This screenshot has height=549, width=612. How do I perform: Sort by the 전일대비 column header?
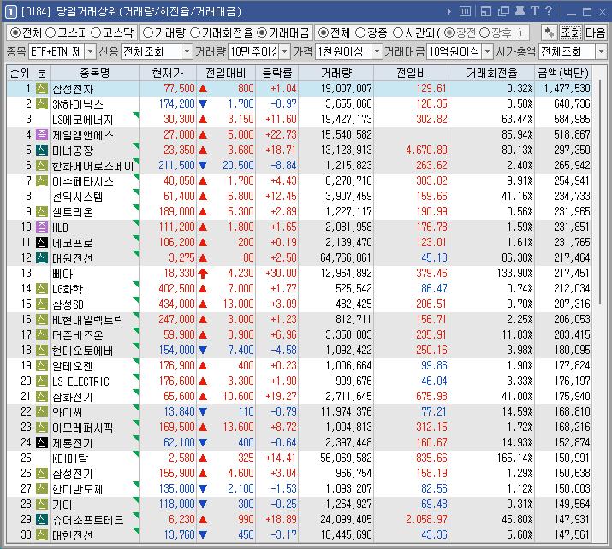[x=226, y=73]
